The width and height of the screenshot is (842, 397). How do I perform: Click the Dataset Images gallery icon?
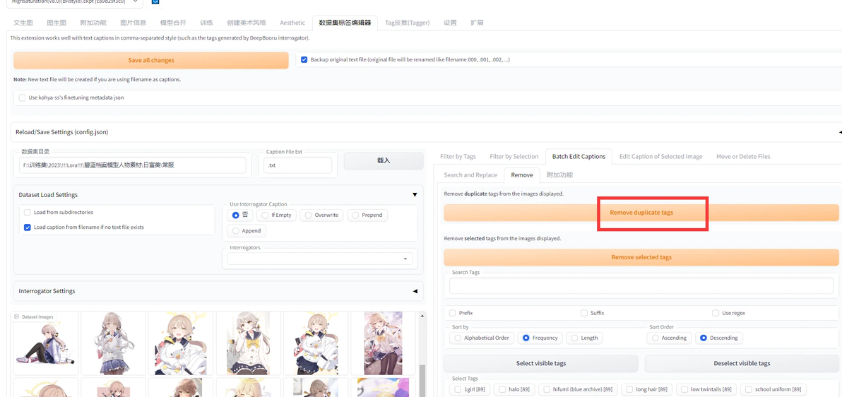(17, 317)
